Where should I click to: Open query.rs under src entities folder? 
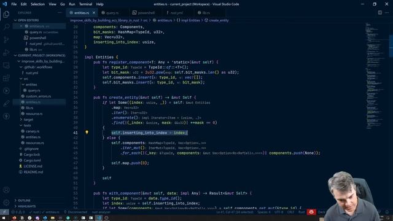[x=34, y=90]
